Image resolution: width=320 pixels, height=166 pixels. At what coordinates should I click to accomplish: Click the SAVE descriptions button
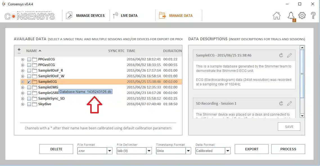click(289, 127)
